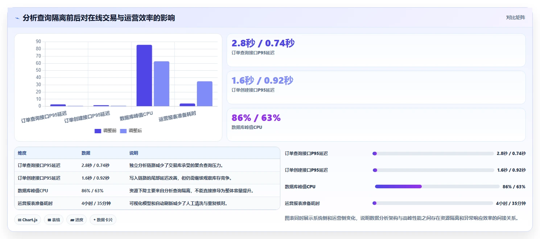Click the 1.6秒 / 0.92秒 data card

coord(376,87)
